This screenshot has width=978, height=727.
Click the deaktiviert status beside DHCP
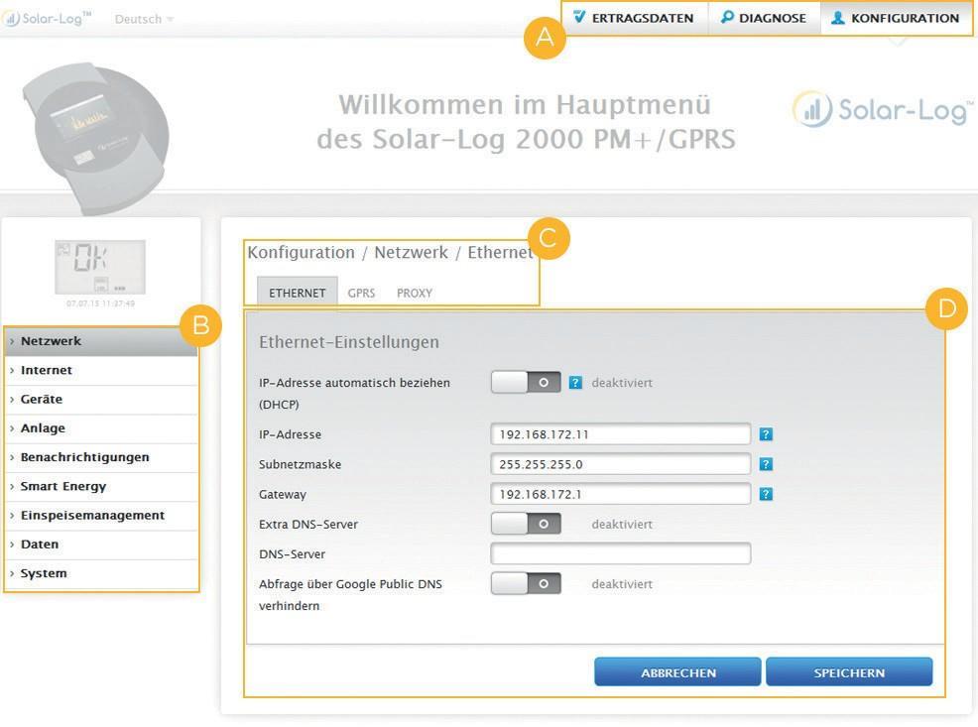tap(622, 383)
